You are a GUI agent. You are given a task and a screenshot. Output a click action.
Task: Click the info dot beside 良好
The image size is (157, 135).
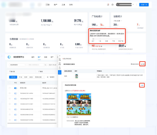coord(125,46)
